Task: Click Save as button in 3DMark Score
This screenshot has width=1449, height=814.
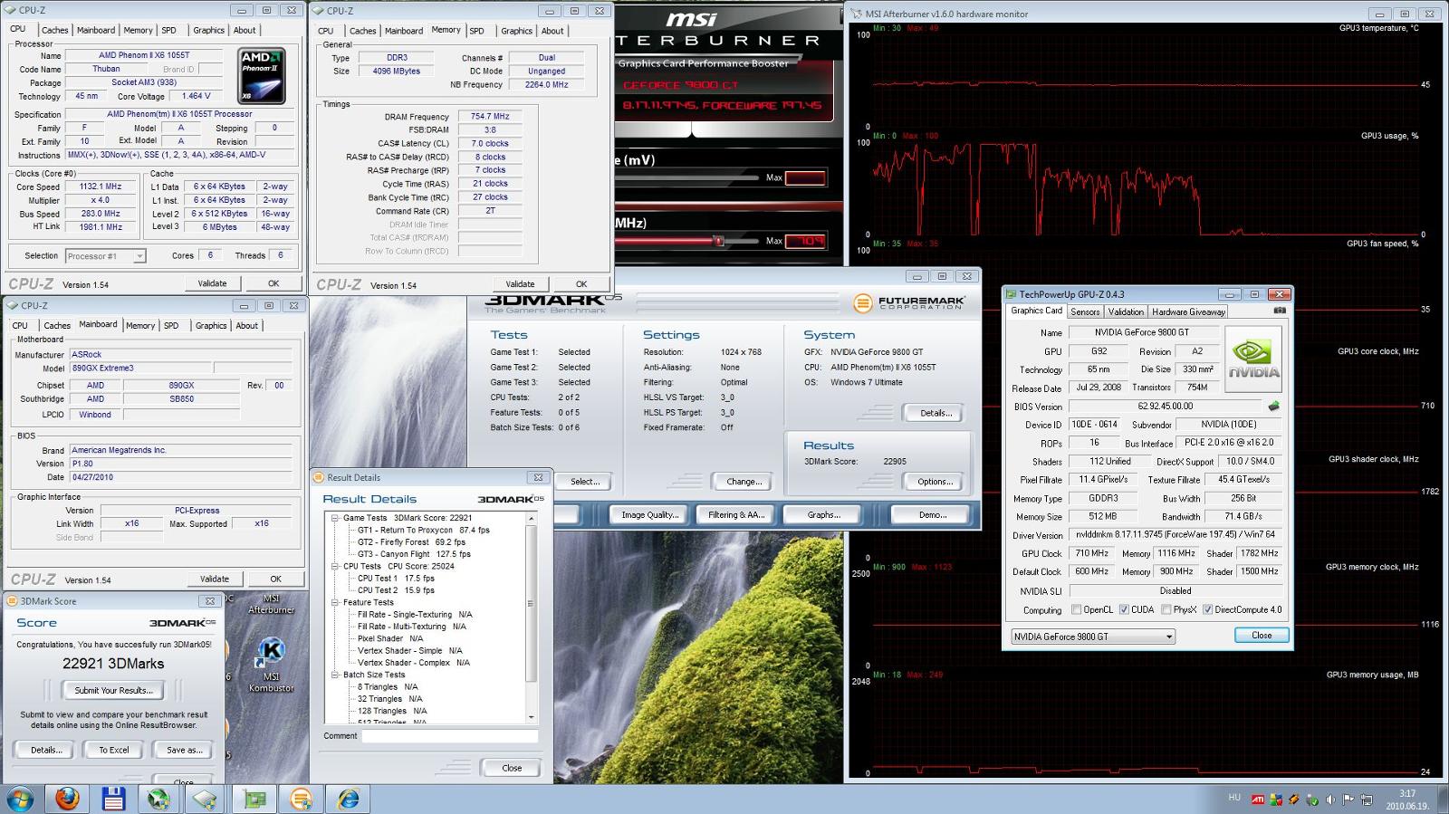Action: pos(184,750)
